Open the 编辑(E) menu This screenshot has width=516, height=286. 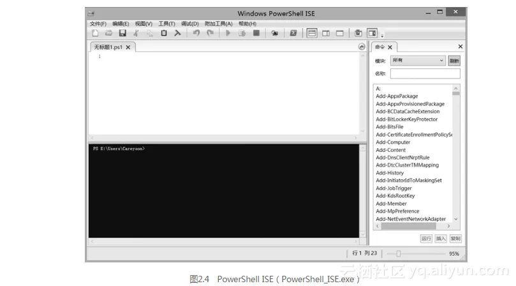(121, 24)
